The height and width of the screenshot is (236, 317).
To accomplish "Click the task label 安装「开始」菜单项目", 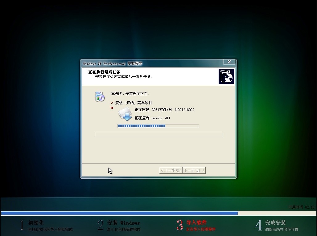I will (x=134, y=103).
